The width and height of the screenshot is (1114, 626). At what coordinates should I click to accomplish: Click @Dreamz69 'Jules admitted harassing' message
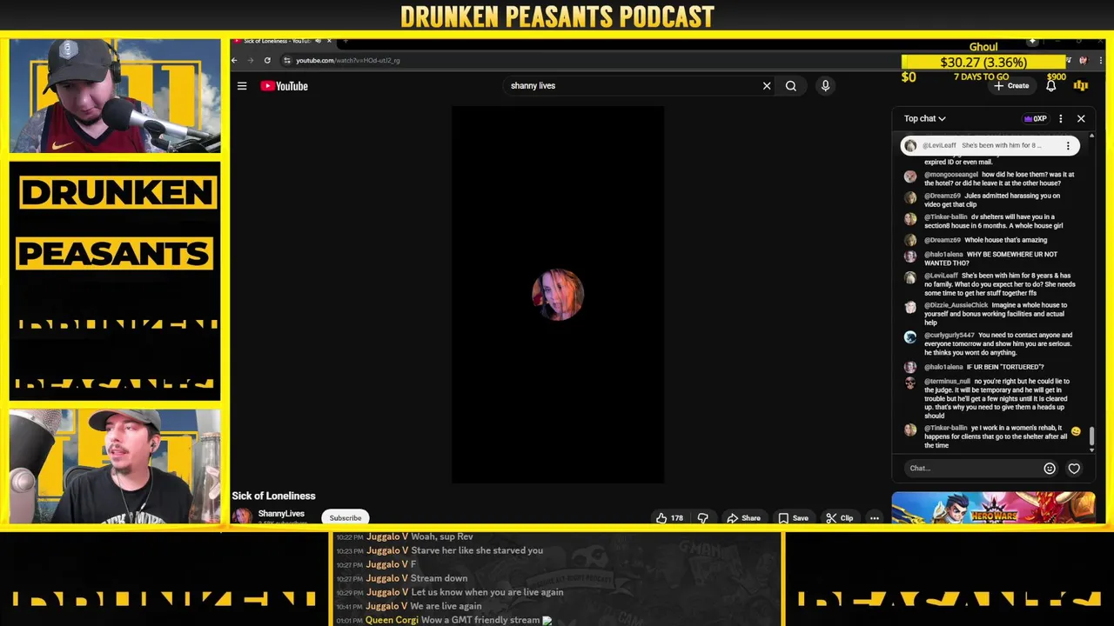pos(991,200)
